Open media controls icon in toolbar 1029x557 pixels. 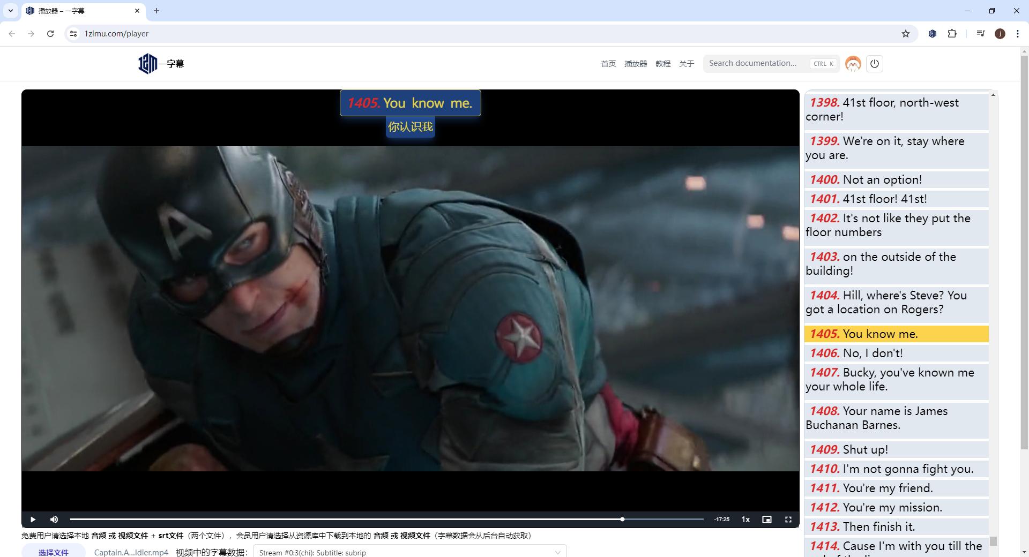point(980,34)
